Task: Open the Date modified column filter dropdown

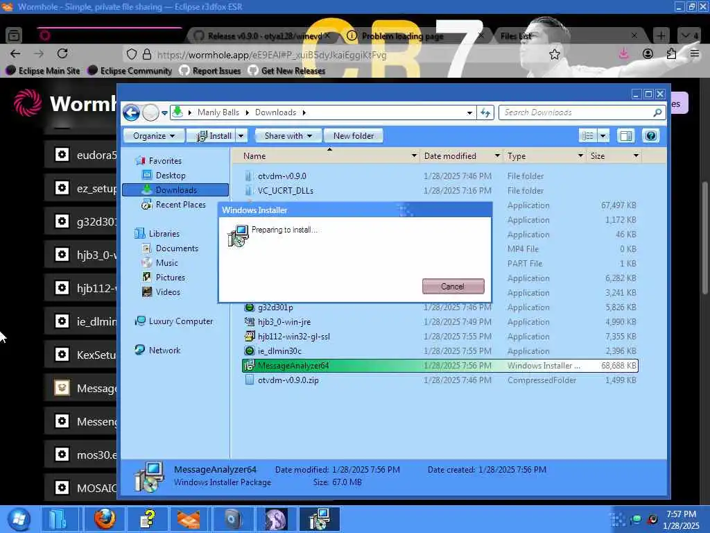Action: 497,156
